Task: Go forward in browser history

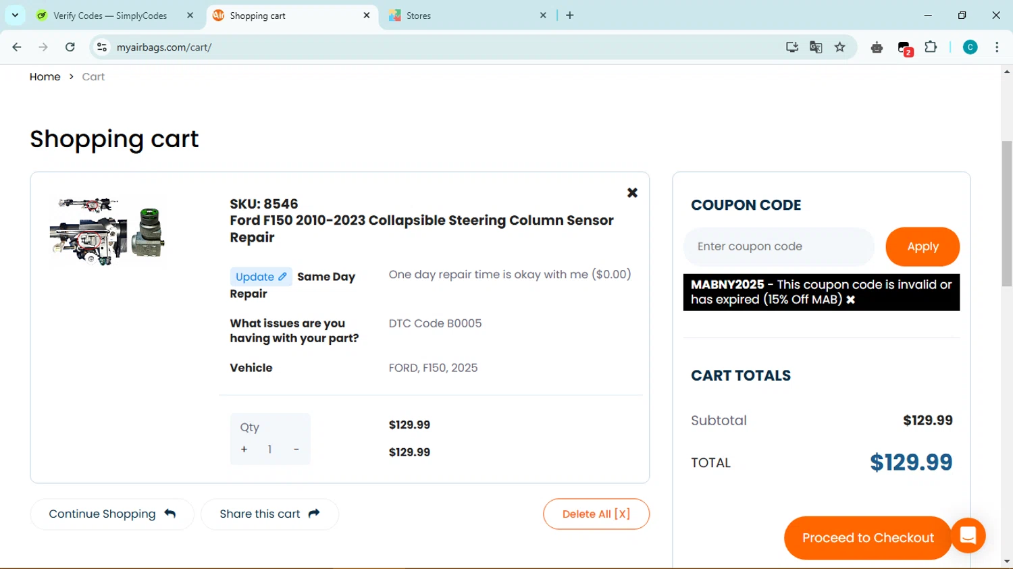Action: 43,47
